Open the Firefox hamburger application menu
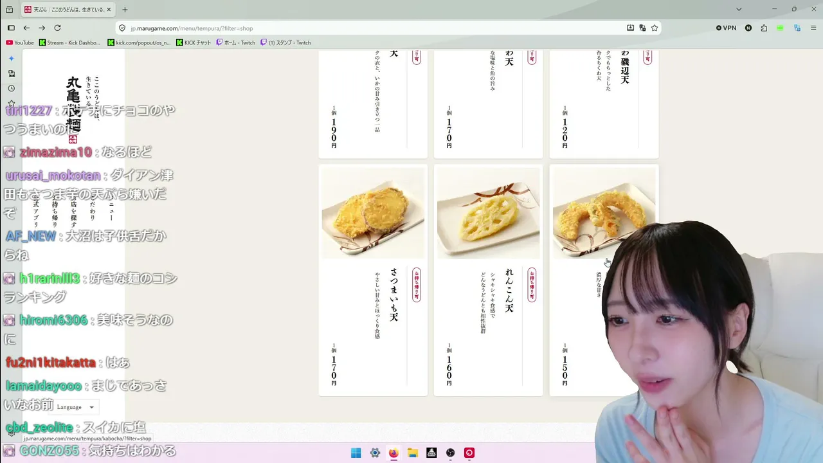 click(813, 28)
